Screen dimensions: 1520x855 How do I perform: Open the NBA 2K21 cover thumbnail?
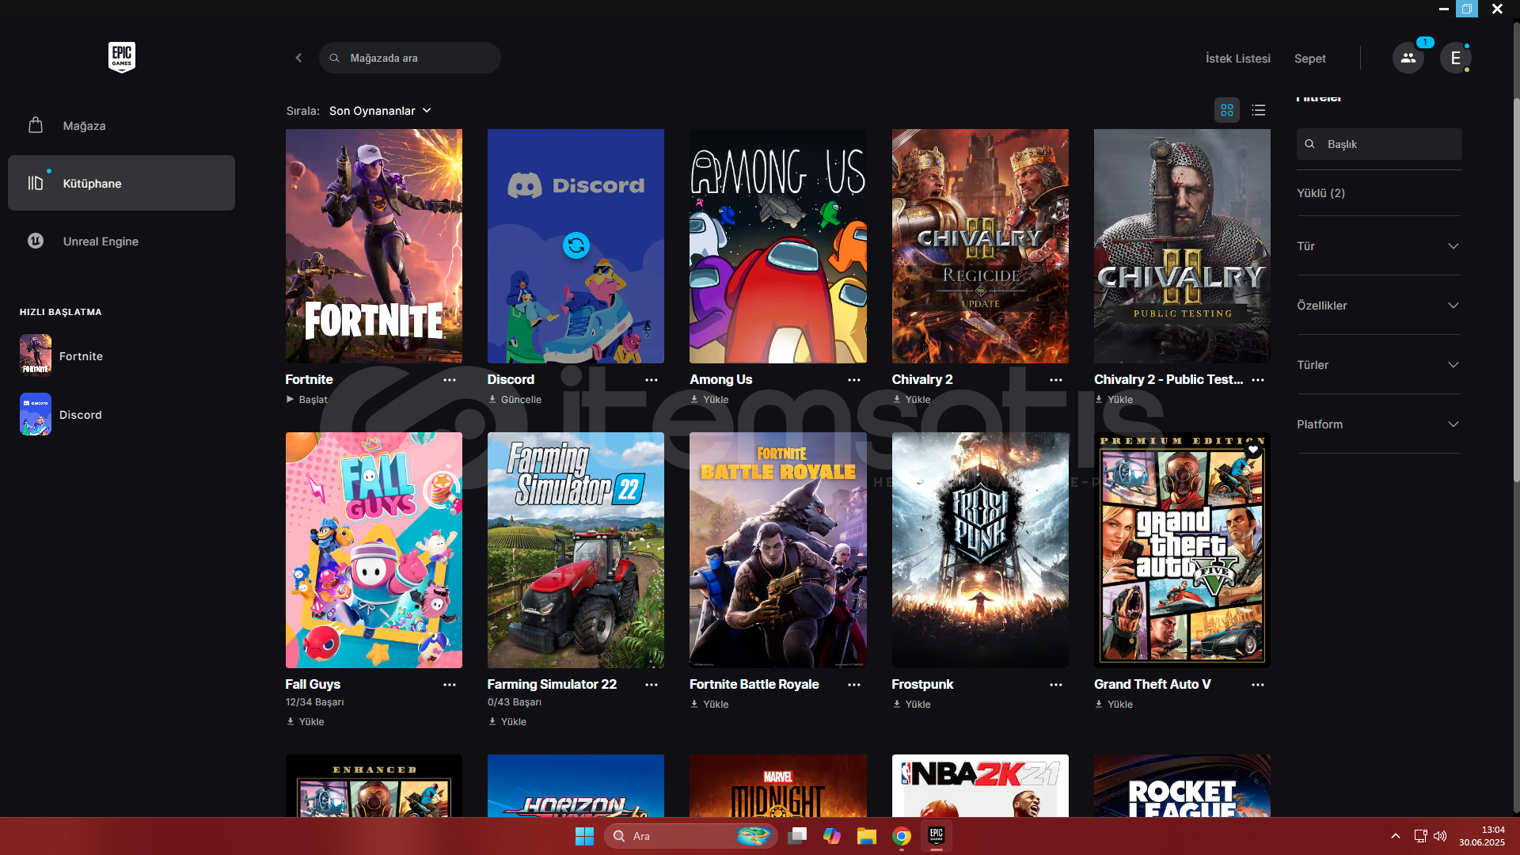(x=980, y=785)
